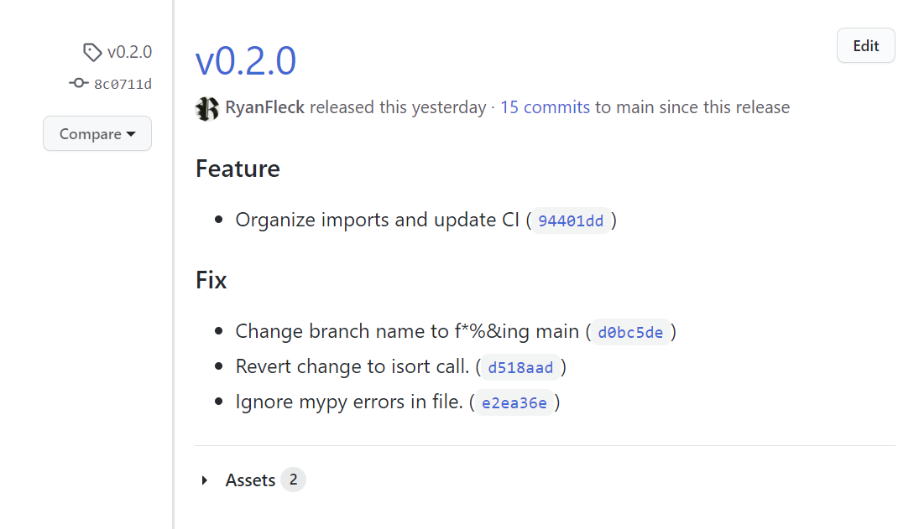
Task: Click the commit icon beside 8c0711d
Action: click(x=78, y=83)
